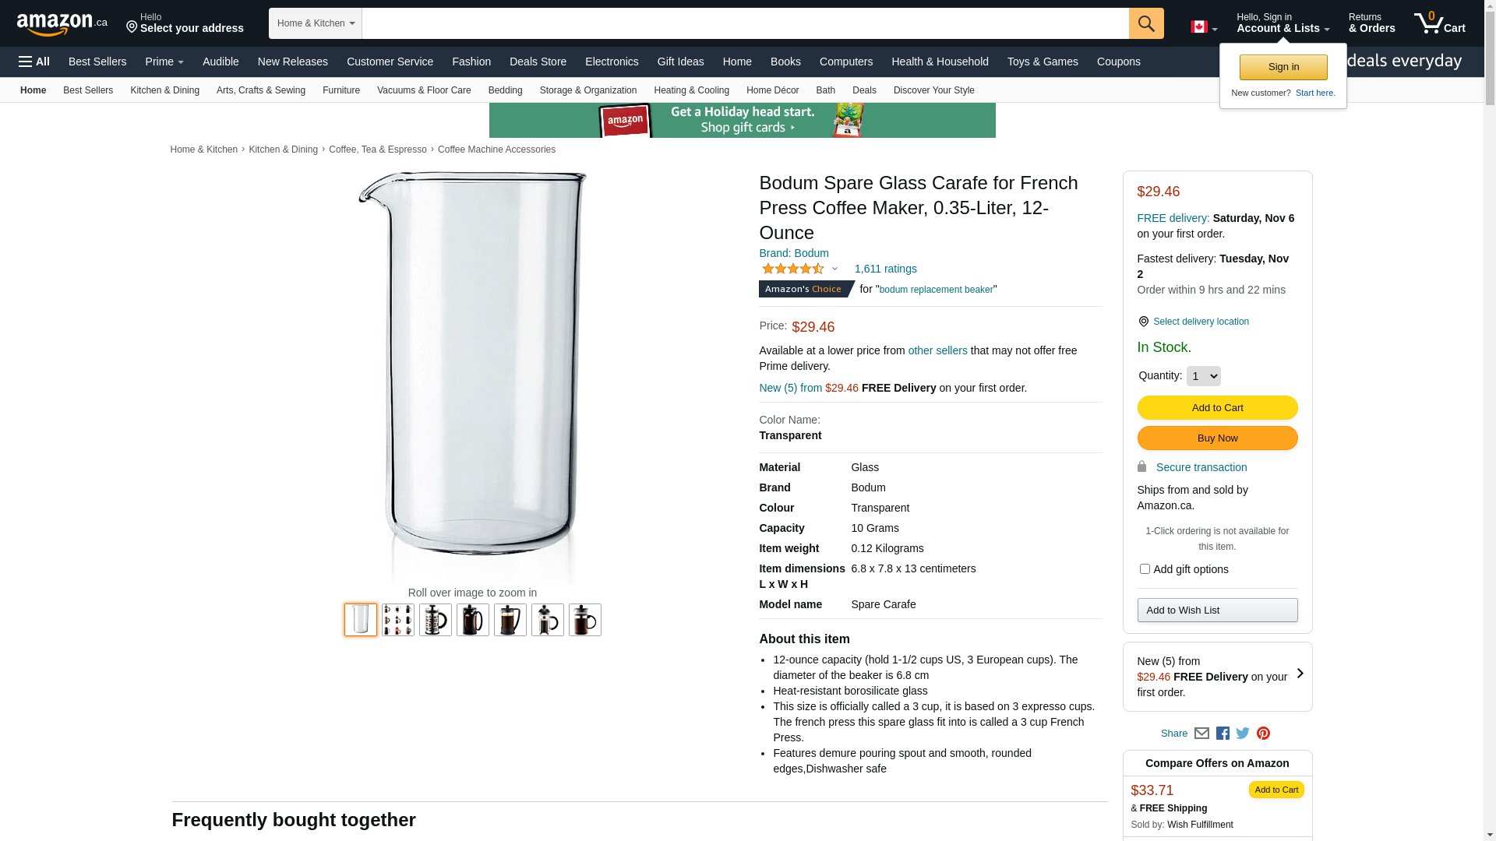1496x841 pixels.
Task: Click the Buy Now button
Action: [x=1217, y=438]
